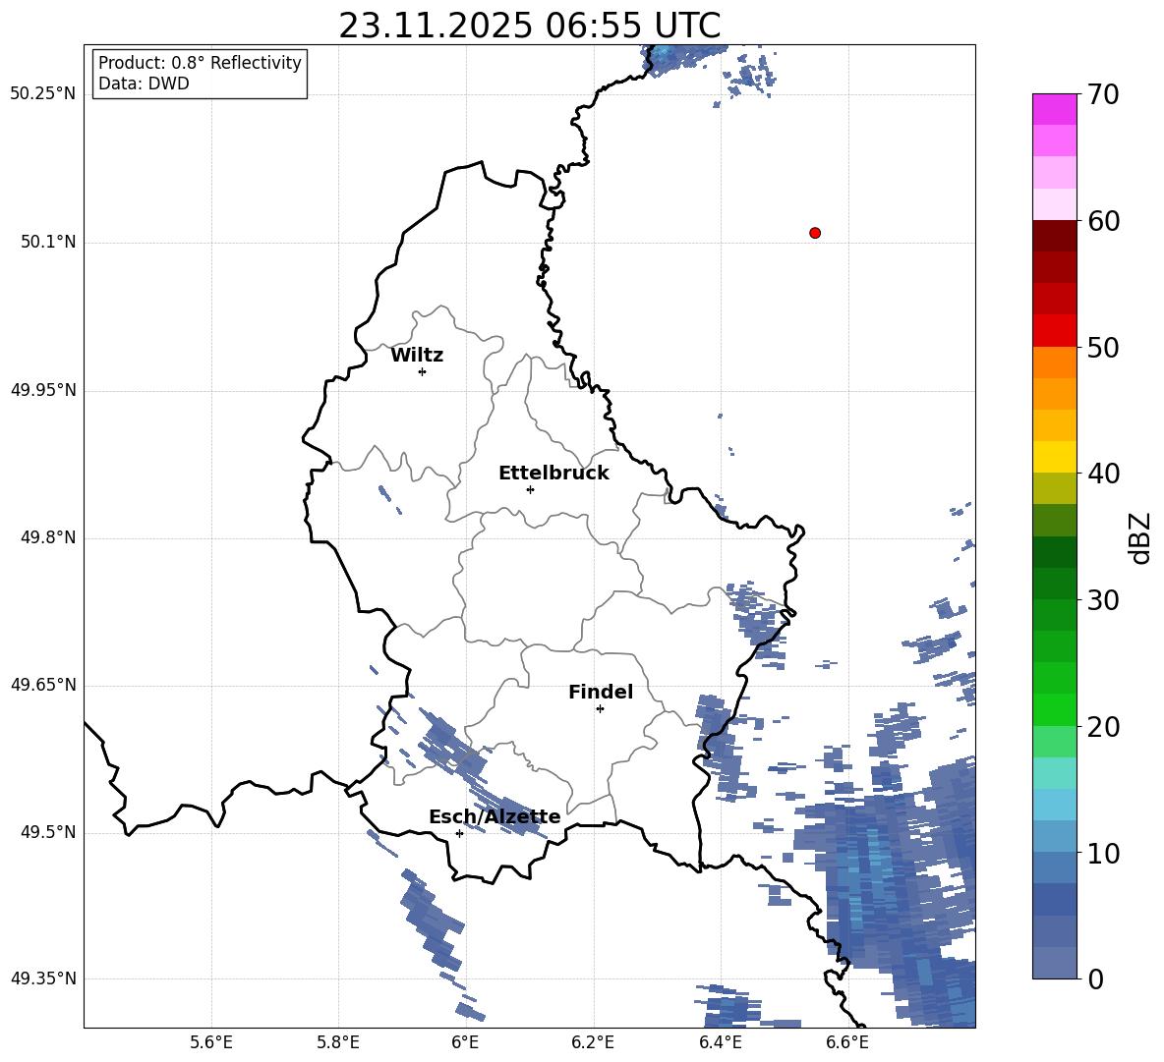
Task: Click the 6.4°E longitude label
Action: tap(720, 1042)
